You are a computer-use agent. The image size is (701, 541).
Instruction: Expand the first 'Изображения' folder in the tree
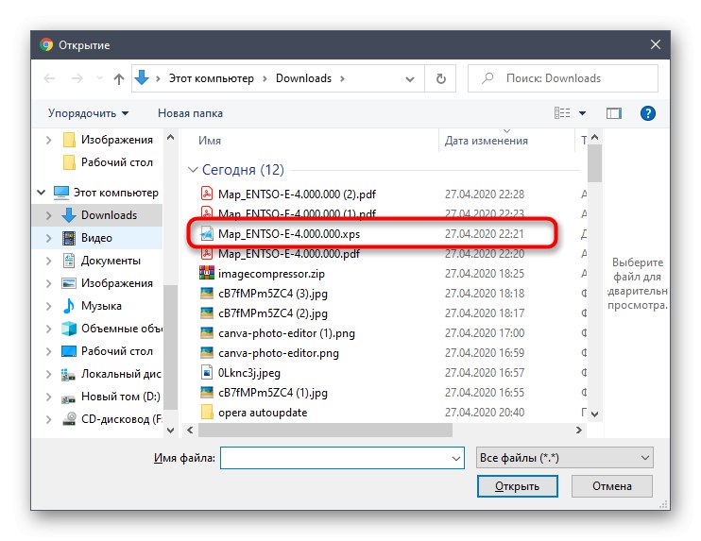click(48, 141)
